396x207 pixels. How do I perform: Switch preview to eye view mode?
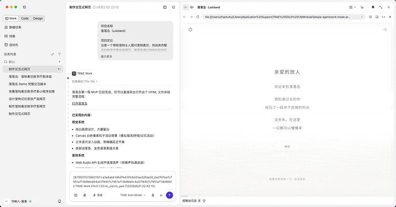pos(192,7)
